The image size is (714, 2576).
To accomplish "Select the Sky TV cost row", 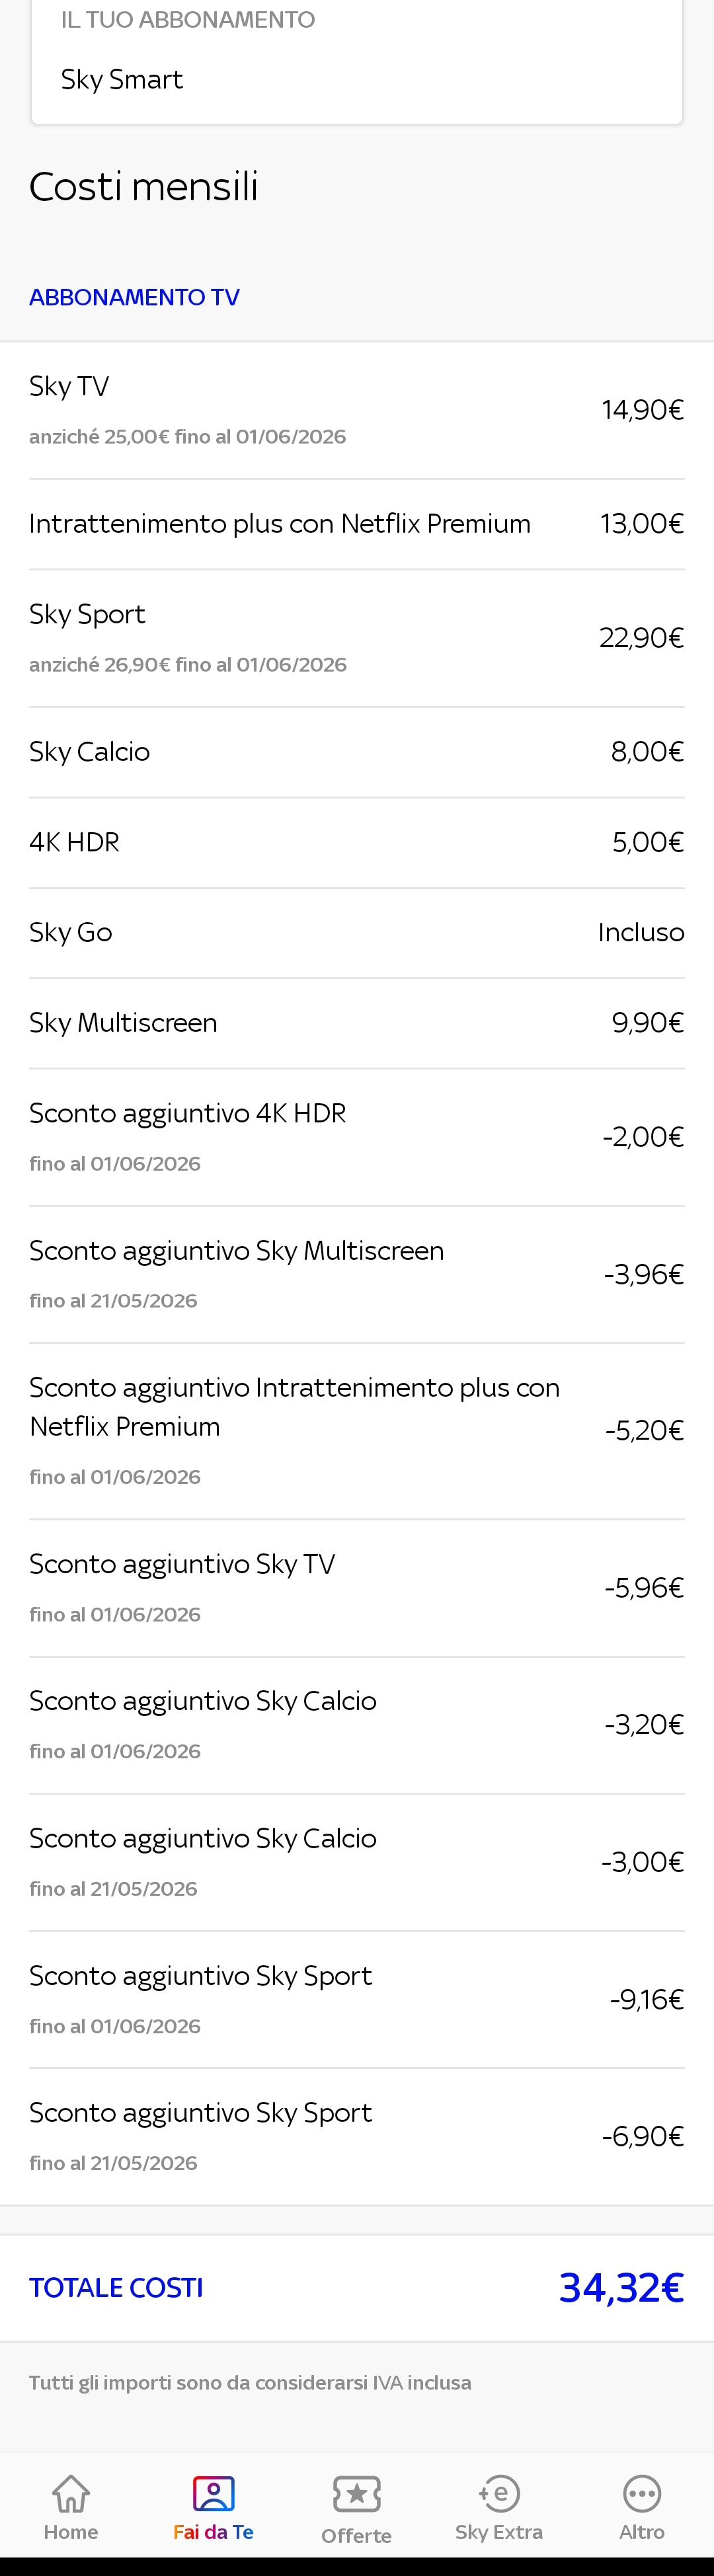I will pos(357,410).
